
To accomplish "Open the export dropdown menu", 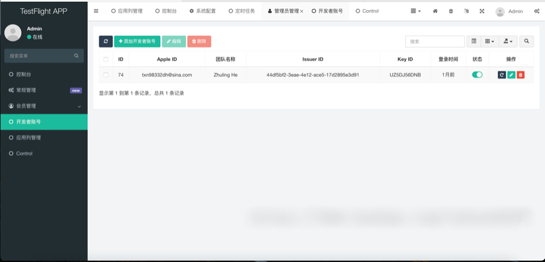I will (508, 41).
